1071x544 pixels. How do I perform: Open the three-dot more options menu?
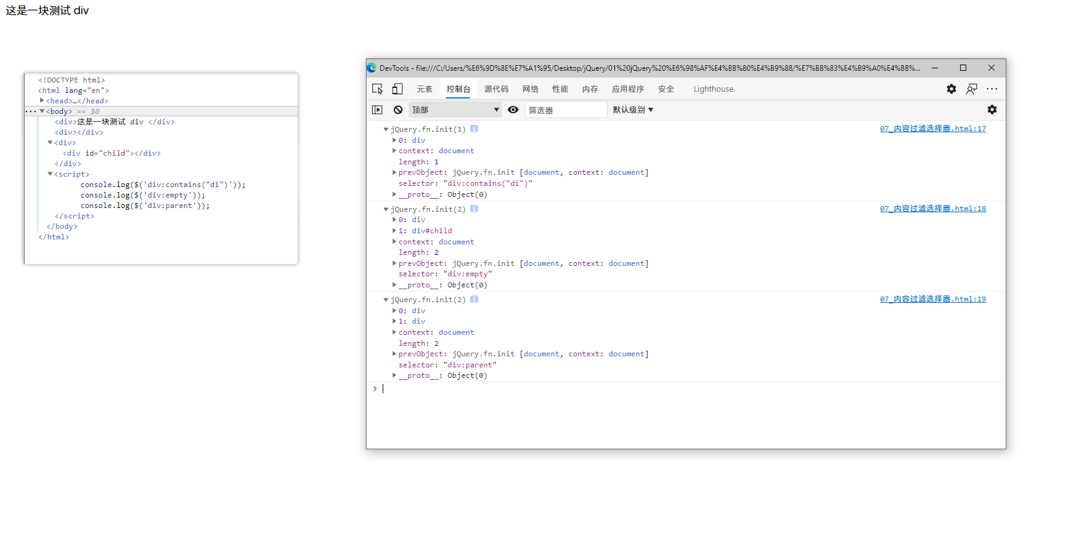tap(992, 89)
